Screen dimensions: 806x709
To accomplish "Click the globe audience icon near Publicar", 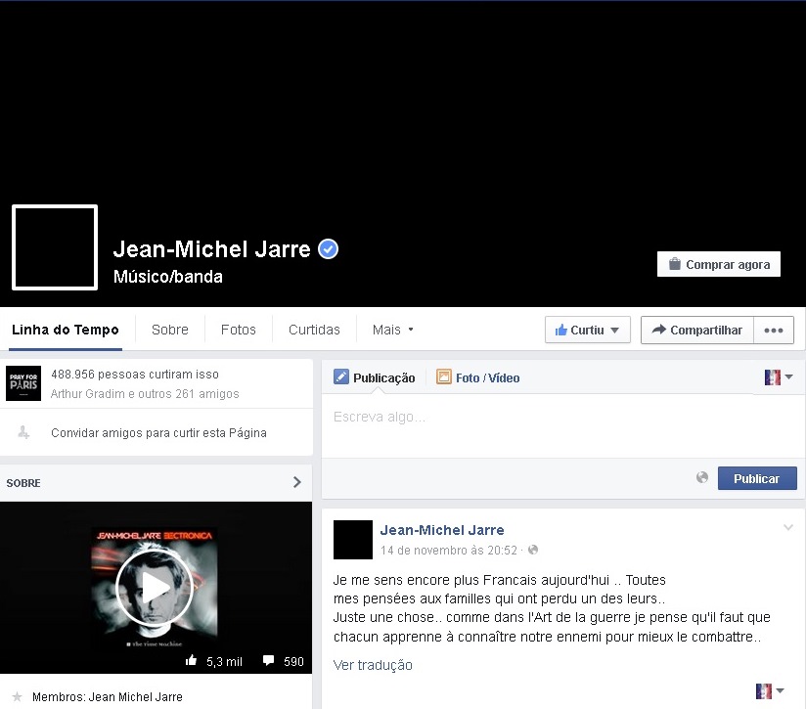I will (702, 478).
